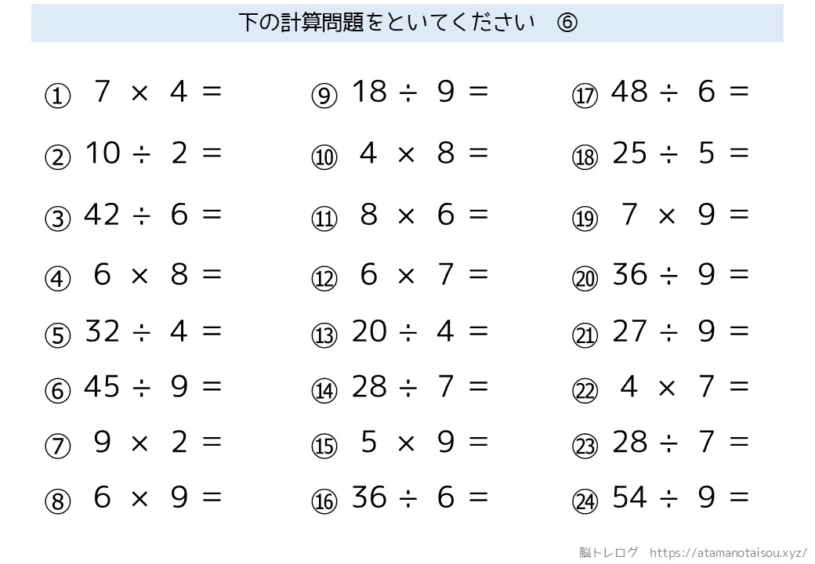Click the circled number 20 marker
The height and width of the screenshot is (564, 815).
coord(585,279)
